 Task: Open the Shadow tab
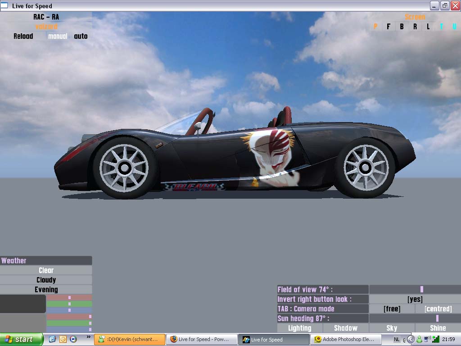pyautogui.click(x=346, y=328)
